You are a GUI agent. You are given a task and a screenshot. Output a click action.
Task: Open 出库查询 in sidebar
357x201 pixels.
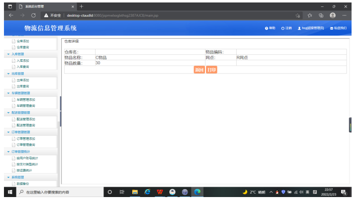pyautogui.click(x=23, y=86)
